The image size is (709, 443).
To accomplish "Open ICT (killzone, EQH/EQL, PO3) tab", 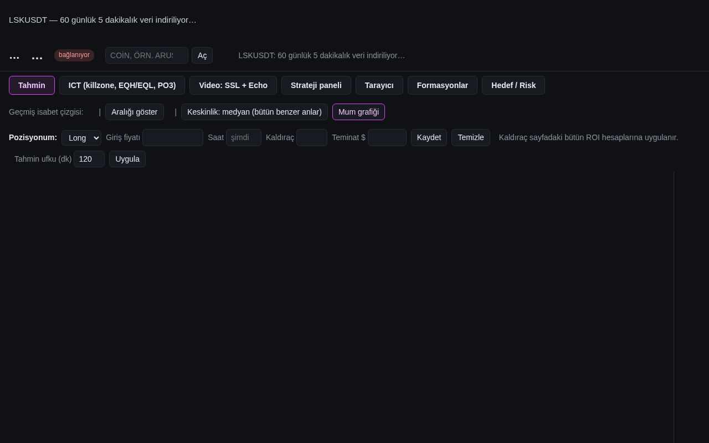I will click(122, 85).
